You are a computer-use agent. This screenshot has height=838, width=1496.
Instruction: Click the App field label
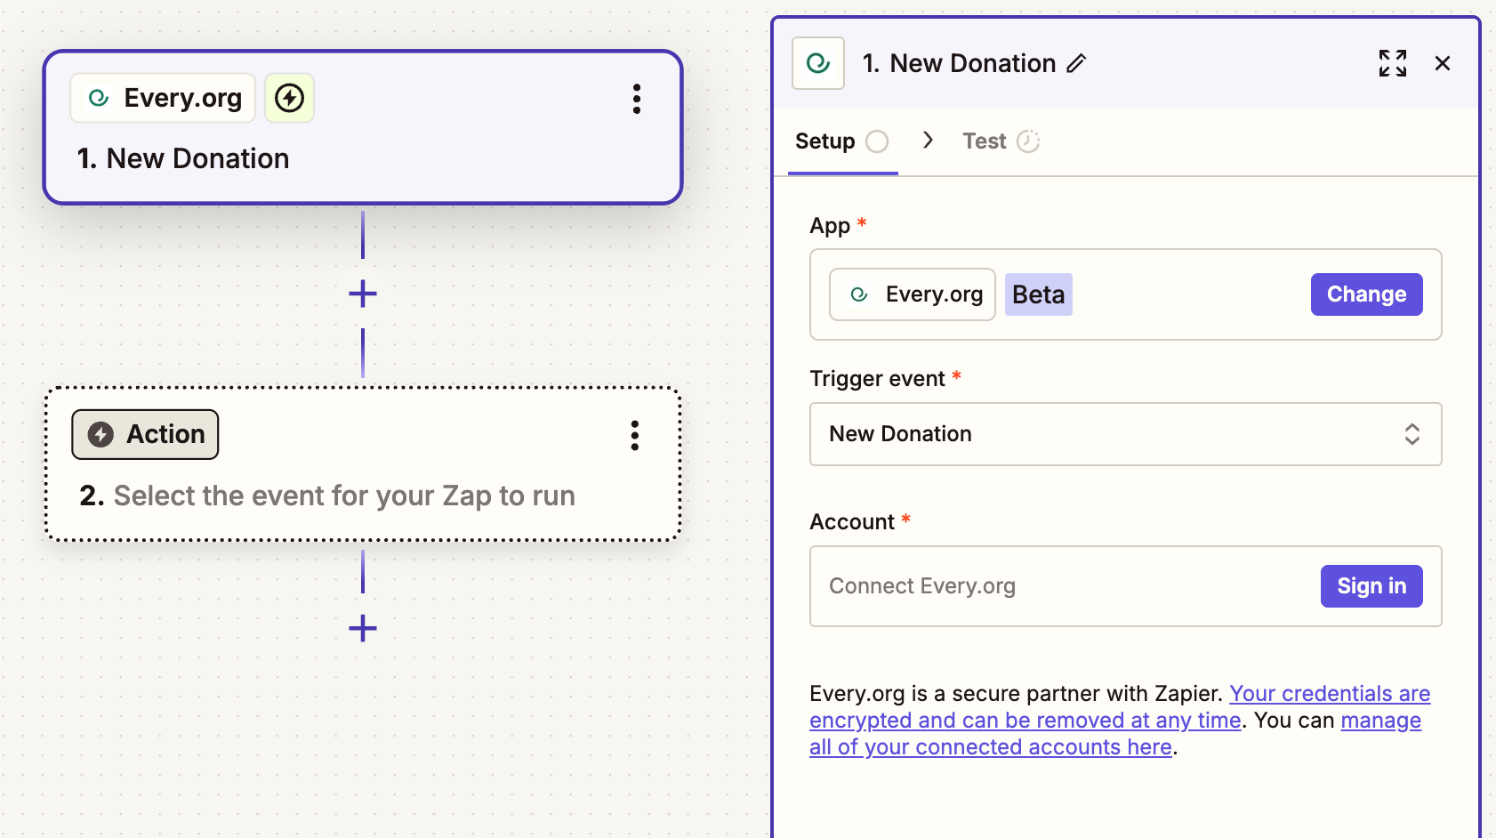tap(830, 226)
